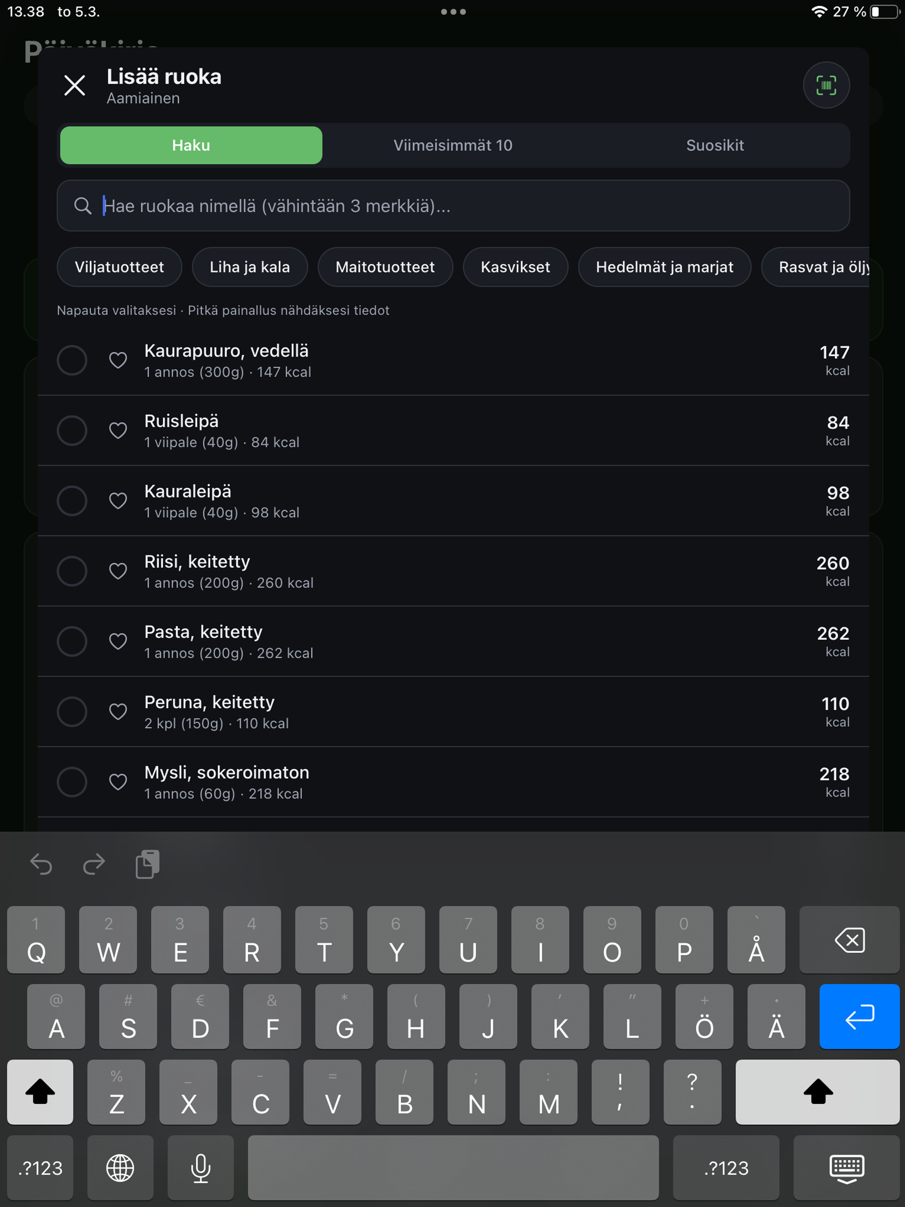Filter by Kasvikset category

(x=516, y=267)
